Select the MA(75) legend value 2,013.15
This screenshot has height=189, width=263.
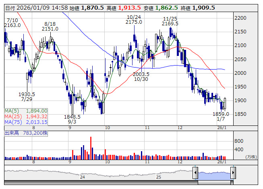click(37, 122)
